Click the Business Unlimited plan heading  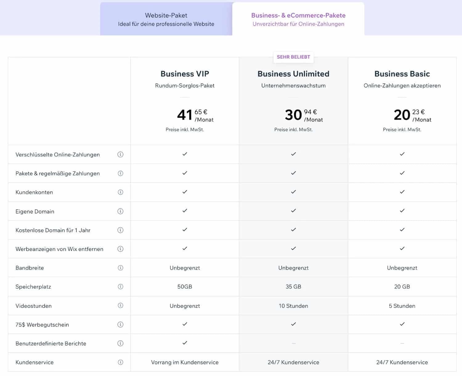click(293, 74)
